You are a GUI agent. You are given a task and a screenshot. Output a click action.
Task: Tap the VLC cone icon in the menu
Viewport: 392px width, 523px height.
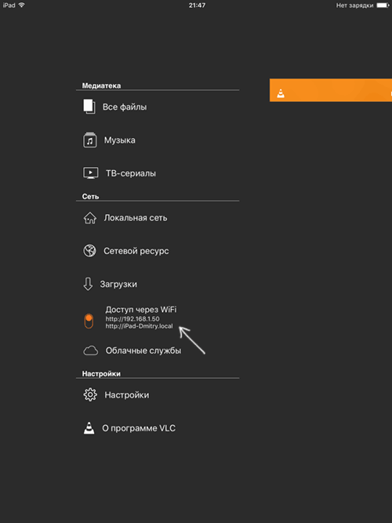click(89, 428)
